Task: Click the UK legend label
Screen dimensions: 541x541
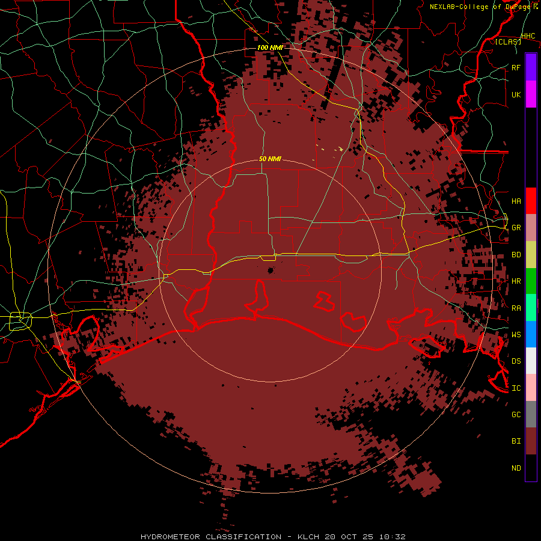Action: coord(516,94)
